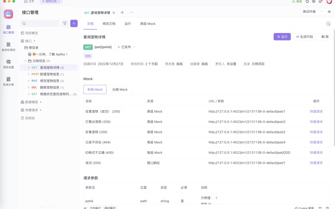The height and width of the screenshot is (209, 335).
Task: Collapse sidebar with double-chevron icon
Action: click(85, 208)
